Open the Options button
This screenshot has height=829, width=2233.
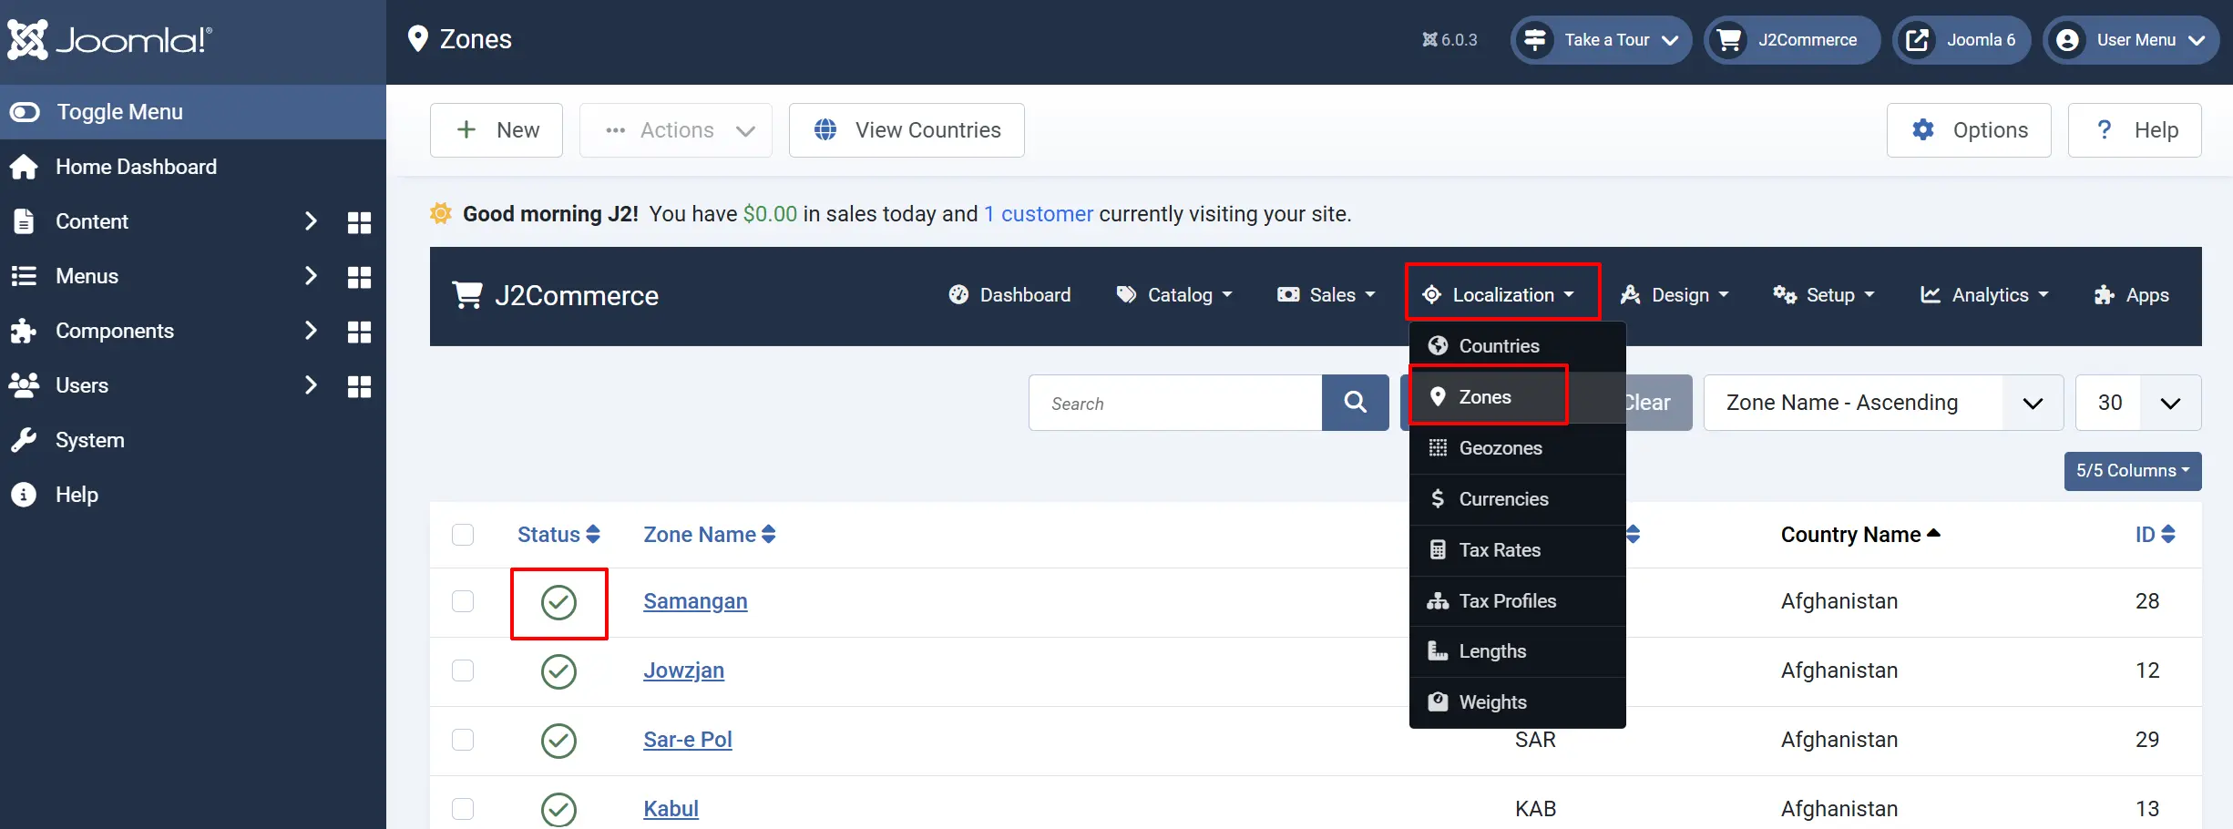pyautogui.click(x=1969, y=130)
